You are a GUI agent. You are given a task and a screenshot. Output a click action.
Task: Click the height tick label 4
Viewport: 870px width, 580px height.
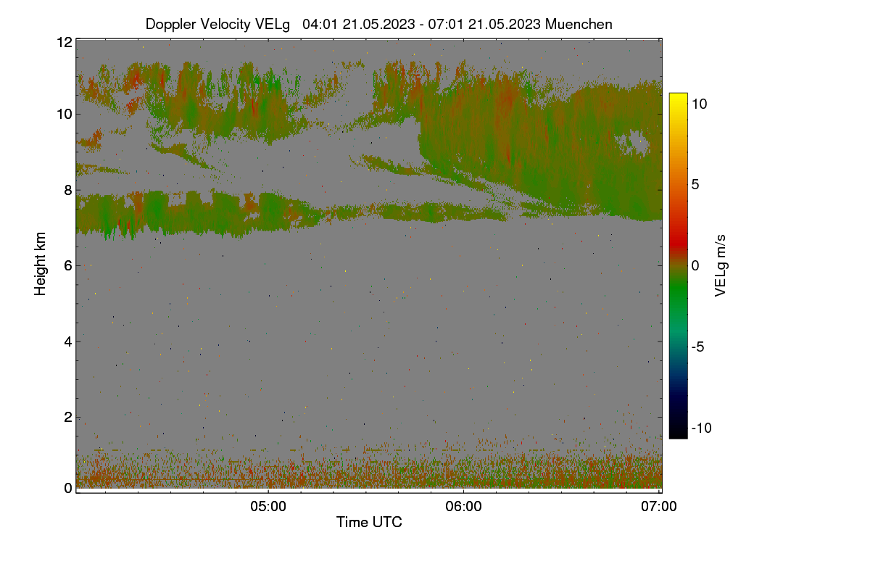tap(68, 341)
